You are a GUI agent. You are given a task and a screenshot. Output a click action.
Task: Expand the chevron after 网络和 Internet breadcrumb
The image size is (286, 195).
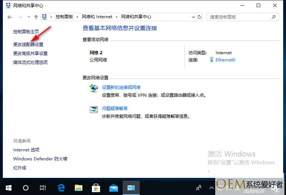[117, 17]
